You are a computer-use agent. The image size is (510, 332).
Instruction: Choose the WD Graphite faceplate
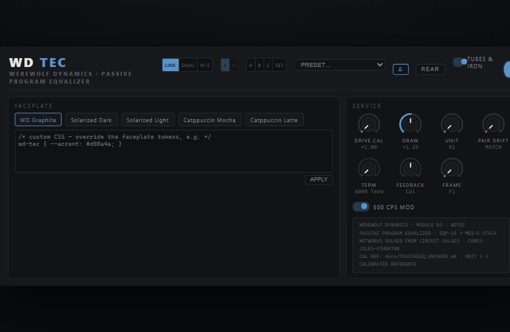[x=38, y=120]
